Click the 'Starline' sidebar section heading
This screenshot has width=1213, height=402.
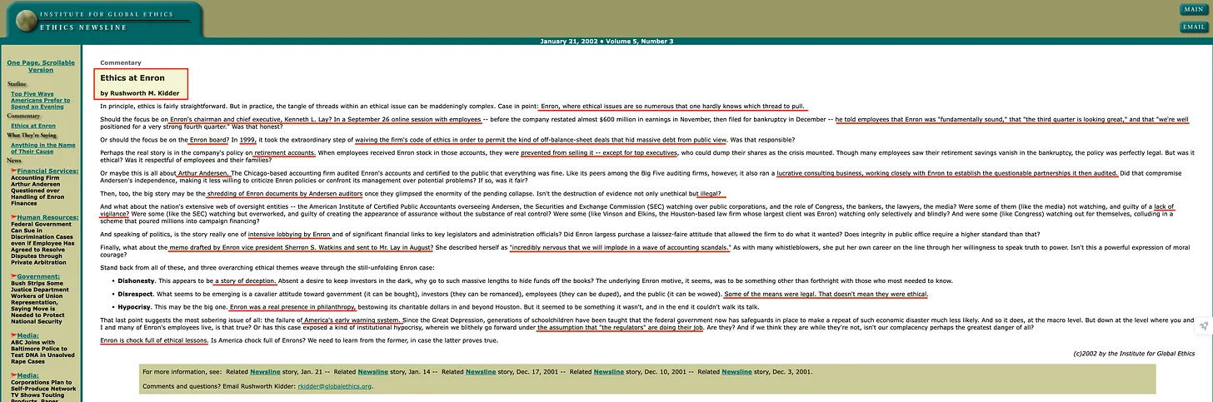click(x=17, y=84)
